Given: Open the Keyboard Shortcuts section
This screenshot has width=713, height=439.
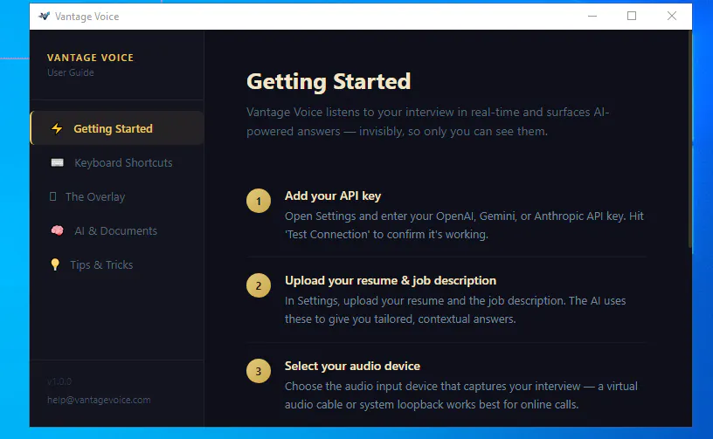Looking at the screenshot, I should coord(117,162).
